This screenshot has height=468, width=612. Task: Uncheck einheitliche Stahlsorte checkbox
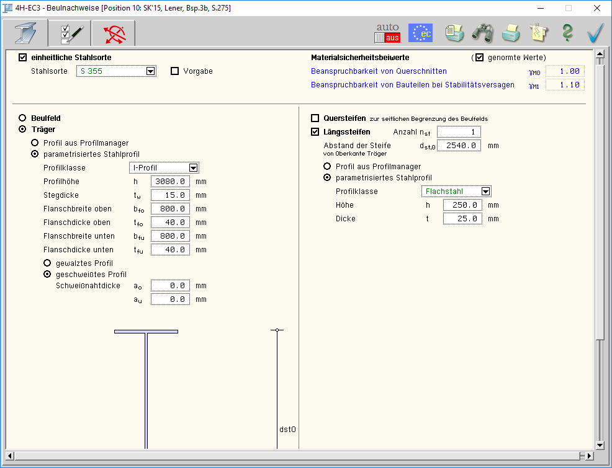click(23, 58)
